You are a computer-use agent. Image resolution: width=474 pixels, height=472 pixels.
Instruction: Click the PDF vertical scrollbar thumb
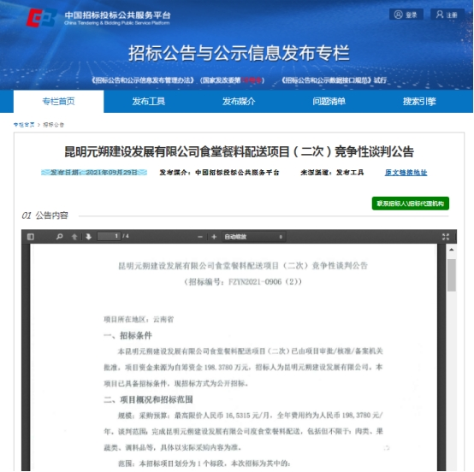(452, 275)
